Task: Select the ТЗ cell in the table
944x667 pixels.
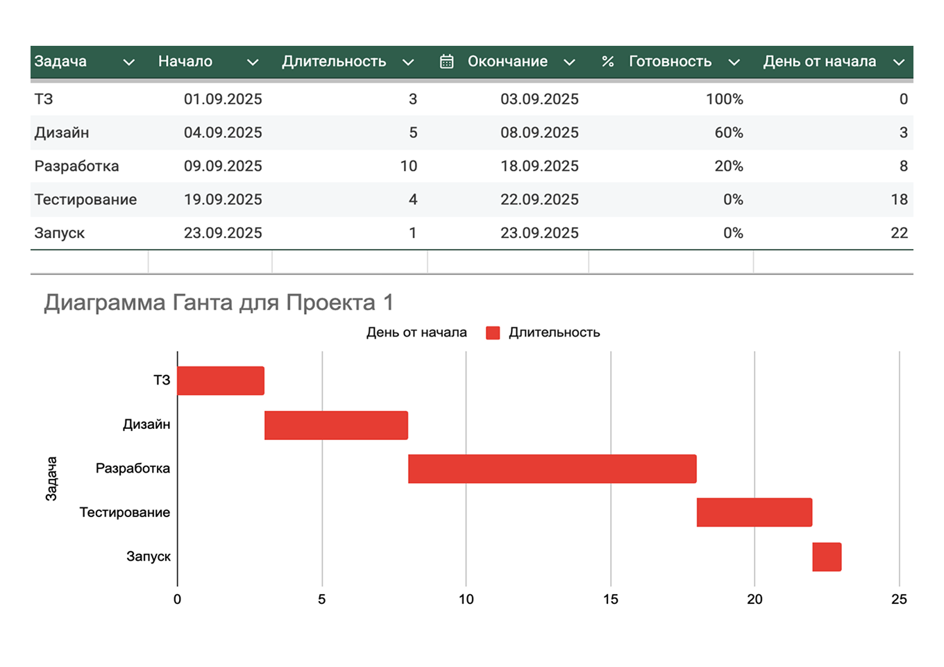Action: point(44,99)
